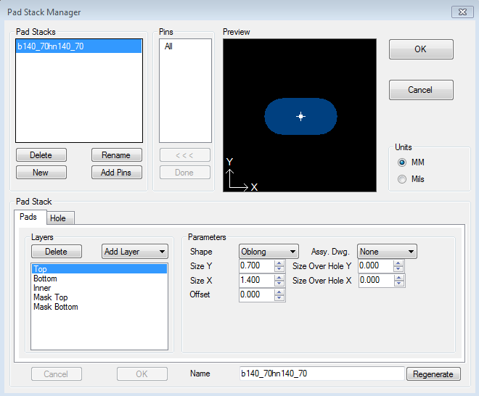Close the Pad Stack Manager window
The height and width of the screenshot is (396, 479).
pyautogui.click(x=462, y=12)
